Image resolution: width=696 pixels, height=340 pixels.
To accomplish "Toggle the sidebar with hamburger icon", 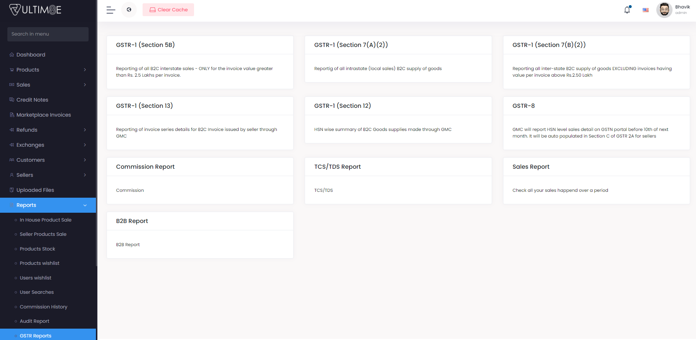I will 111,10.
